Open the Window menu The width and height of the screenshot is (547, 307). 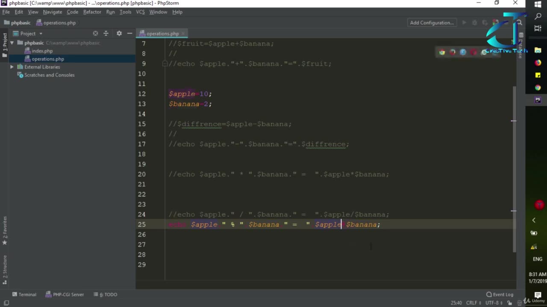pyautogui.click(x=158, y=12)
